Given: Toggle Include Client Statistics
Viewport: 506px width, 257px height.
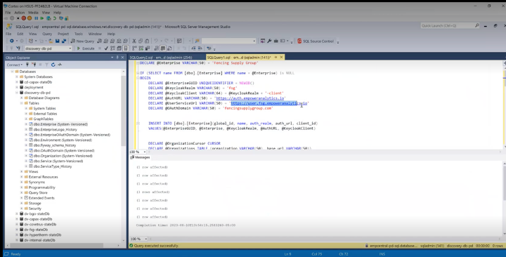Looking at the screenshot, I should click(148, 48).
